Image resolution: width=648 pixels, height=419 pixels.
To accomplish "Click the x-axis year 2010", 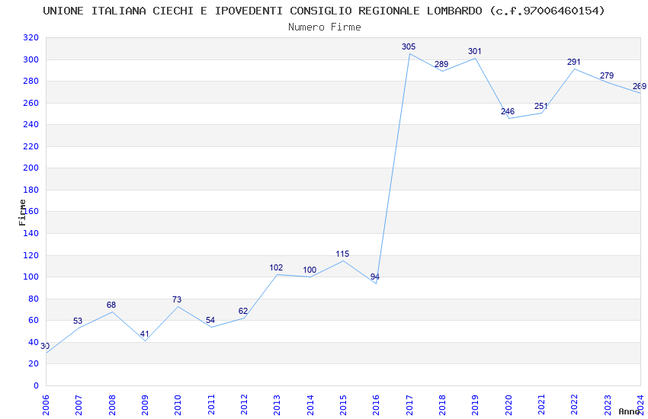I will coord(178,405).
